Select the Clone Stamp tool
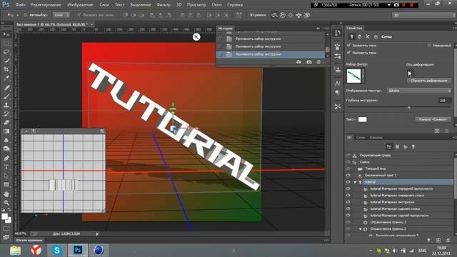The width and height of the screenshot is (457, 257). click(6, 105)
